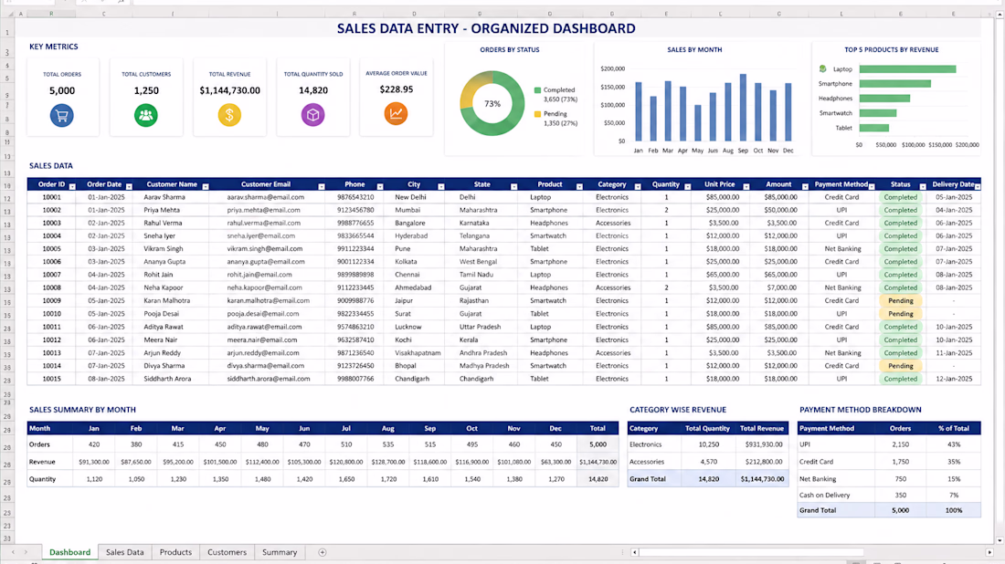
Task: Click the yellow dollar icon under Total Revenue
Action: point(229,115)
